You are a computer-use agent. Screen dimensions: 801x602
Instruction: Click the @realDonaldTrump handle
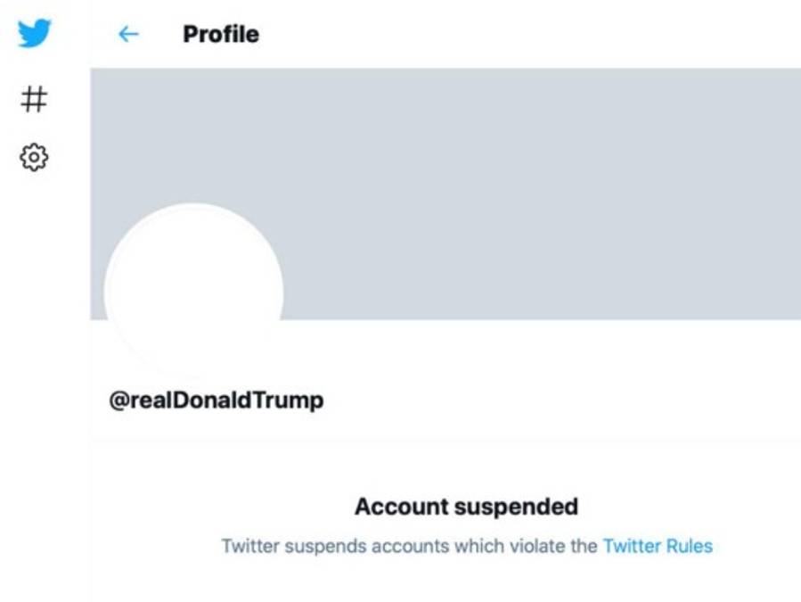[x=217, y=400]
